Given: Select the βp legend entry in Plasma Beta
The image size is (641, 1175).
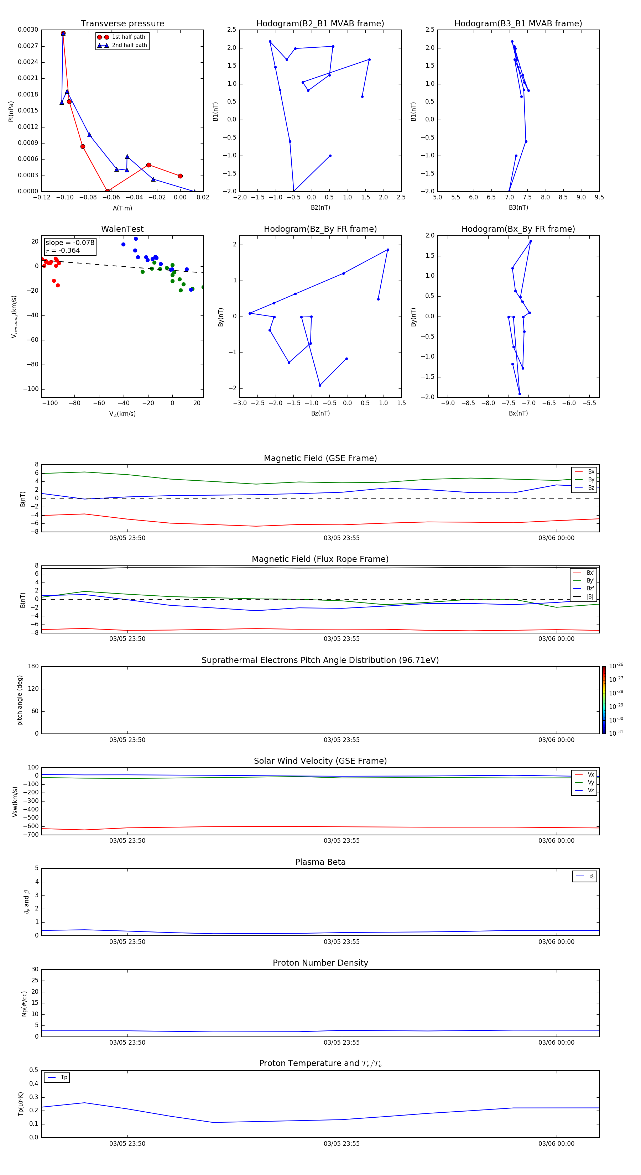Looking at the screenshot, I should (x=585, y=876).
